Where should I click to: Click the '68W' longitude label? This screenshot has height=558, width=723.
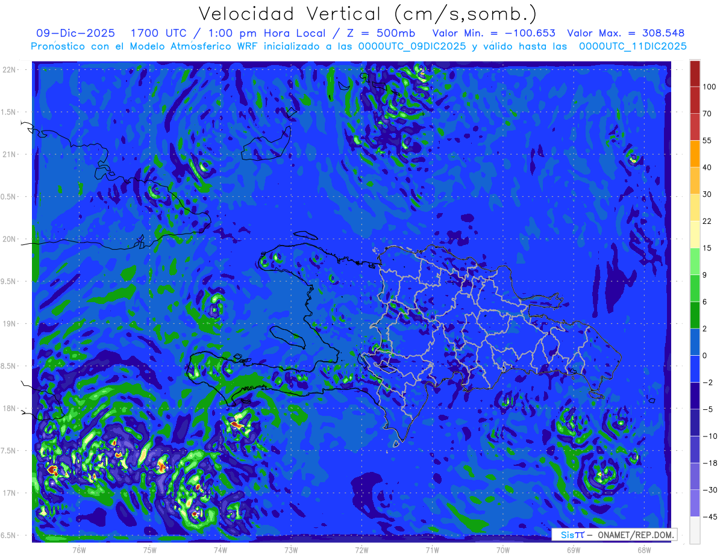643,550
